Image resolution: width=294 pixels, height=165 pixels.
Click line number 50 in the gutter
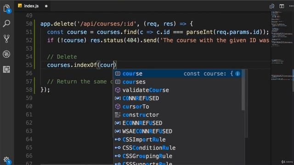29,24
